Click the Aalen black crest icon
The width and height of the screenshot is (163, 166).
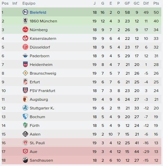click(25, 134)
